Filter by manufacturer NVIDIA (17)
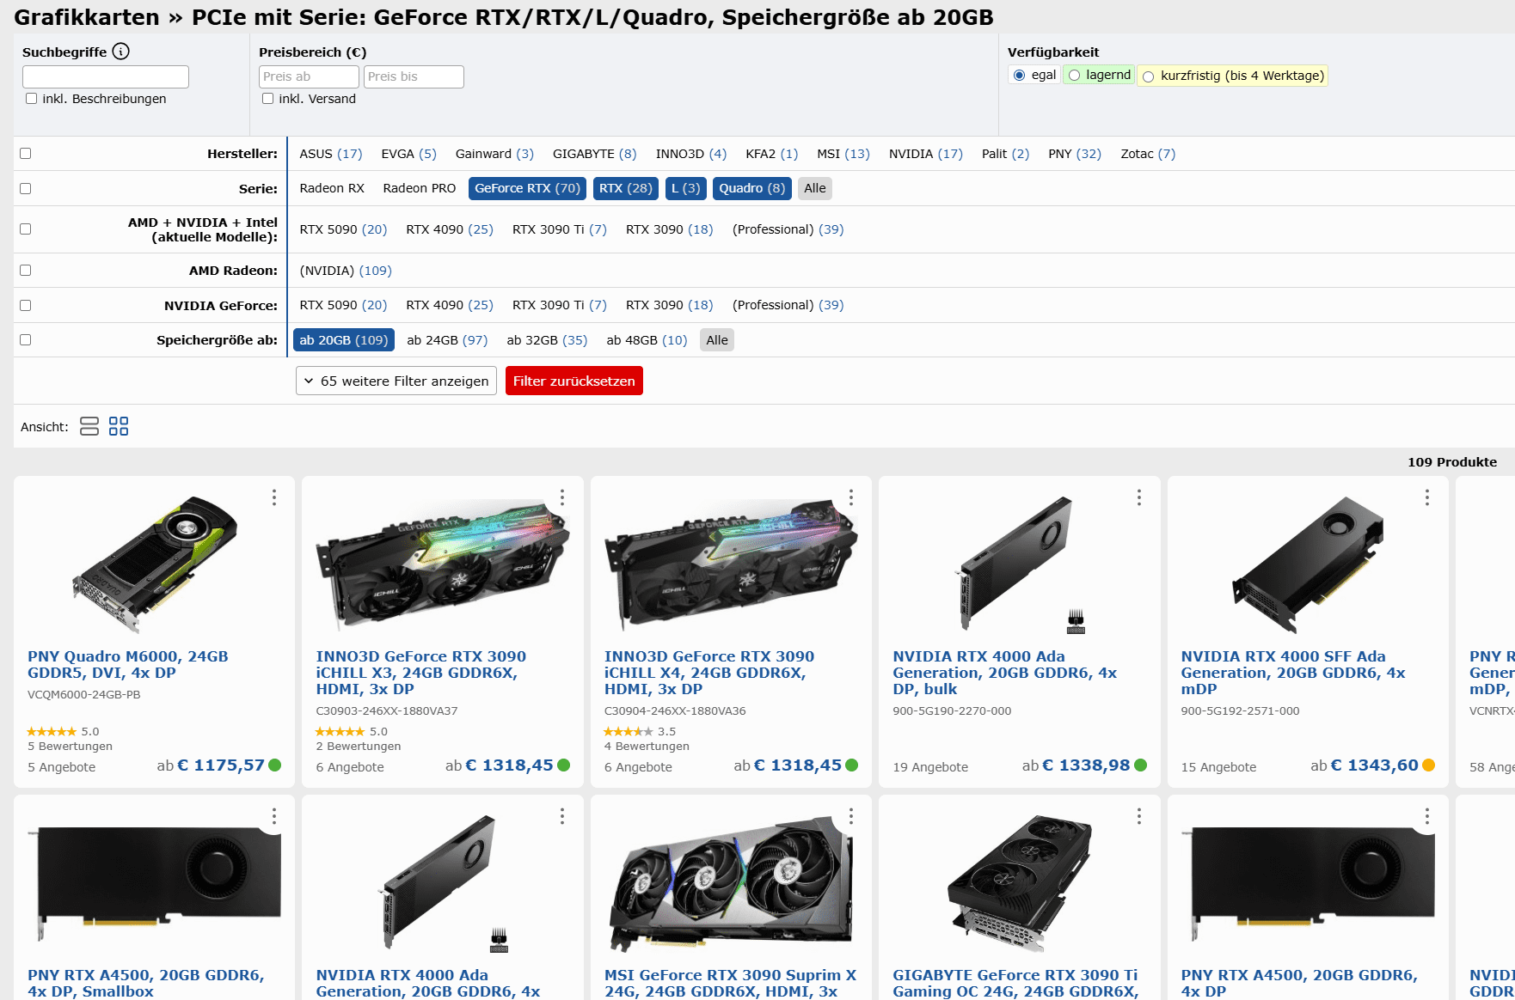The width and height of the screenshot is (1515, 1000). 926,154
